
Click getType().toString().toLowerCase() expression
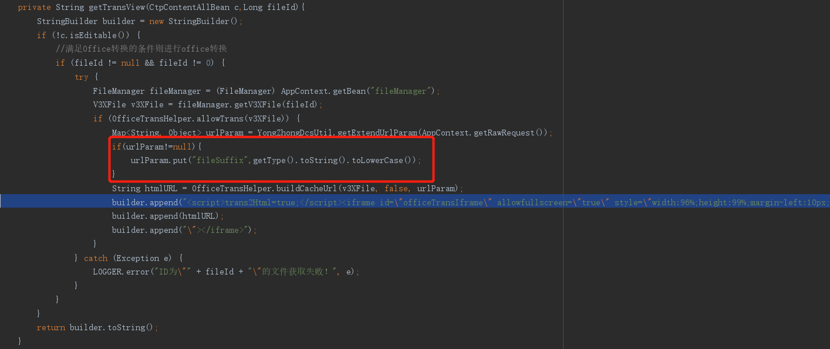335,160
